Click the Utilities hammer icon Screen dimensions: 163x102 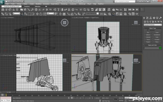(x=160, y=18)
